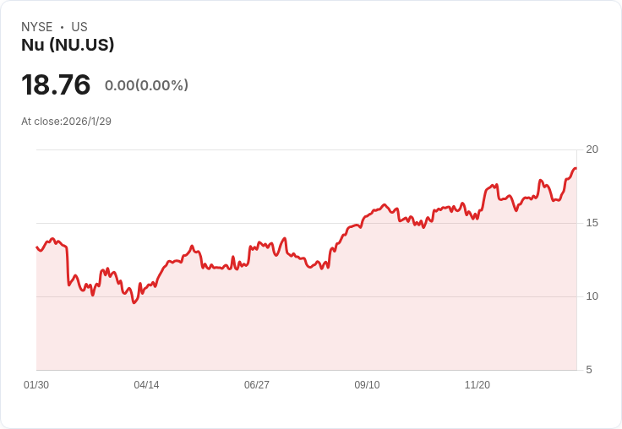Click the lowest dip of the price line
This screenshot has height=429, width=622.
(134, 302)
